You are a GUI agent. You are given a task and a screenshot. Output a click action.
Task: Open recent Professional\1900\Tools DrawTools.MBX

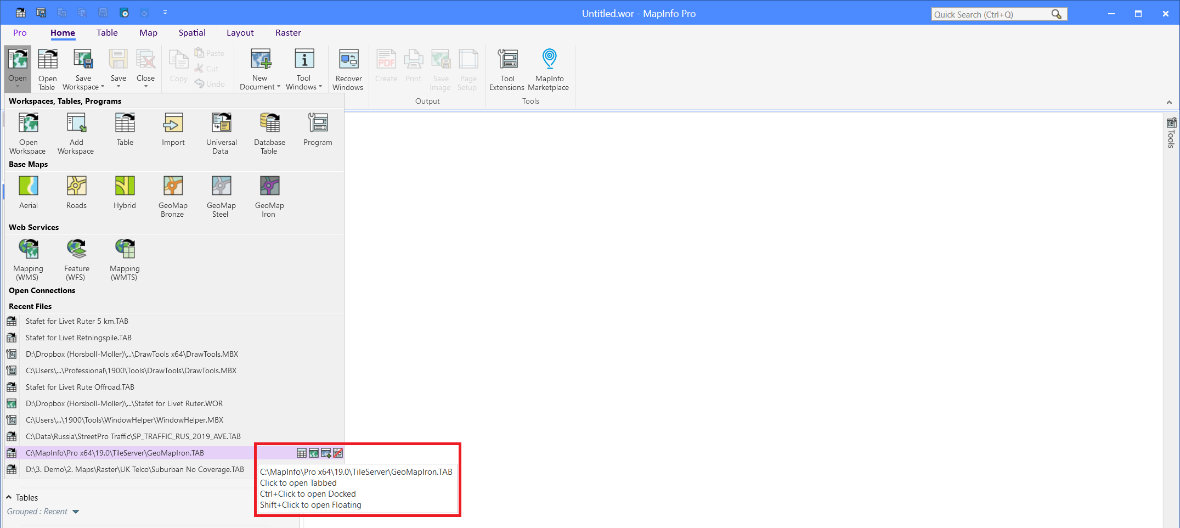(x=174, y=370)
